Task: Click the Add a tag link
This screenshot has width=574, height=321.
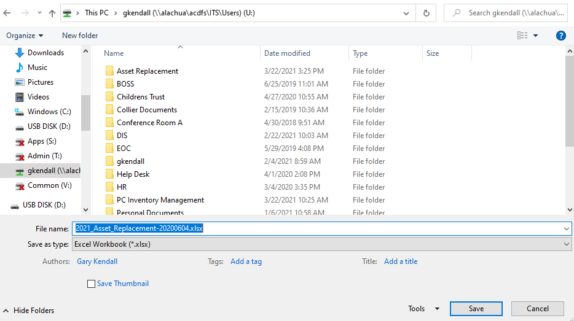Action: point(246,261)
